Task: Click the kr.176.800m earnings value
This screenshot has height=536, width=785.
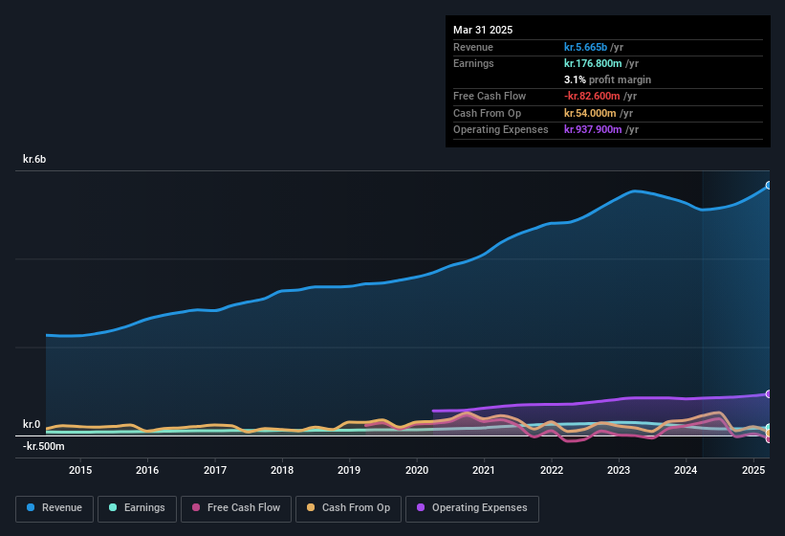Action: (x=593, y=63)
